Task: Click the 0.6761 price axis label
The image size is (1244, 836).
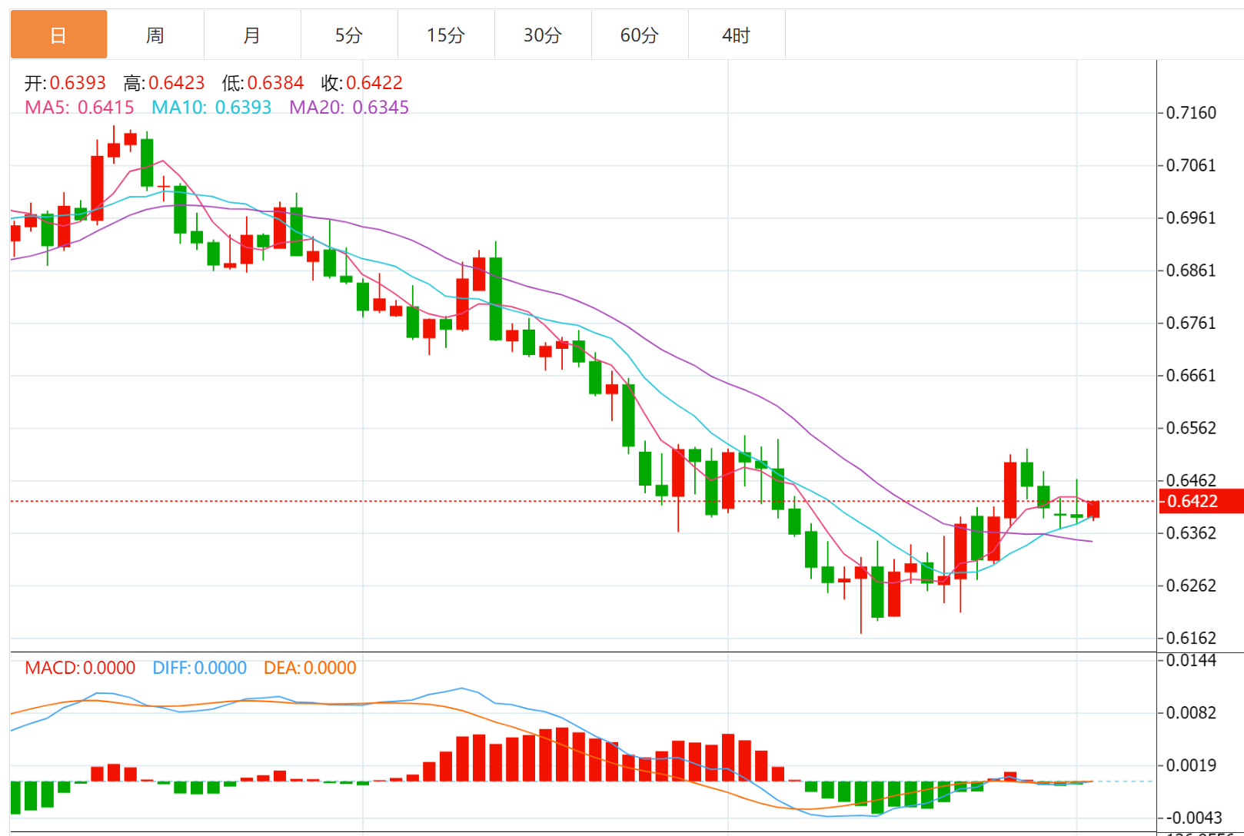Action: pyautogui.click(x=1191, y=323)
